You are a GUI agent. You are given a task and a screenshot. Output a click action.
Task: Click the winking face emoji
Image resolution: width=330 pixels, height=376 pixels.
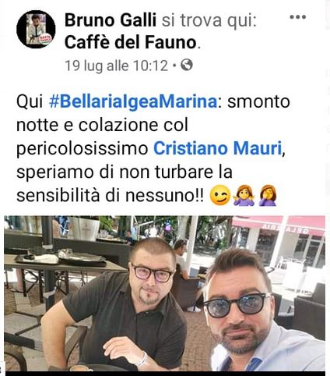[220, 195]
